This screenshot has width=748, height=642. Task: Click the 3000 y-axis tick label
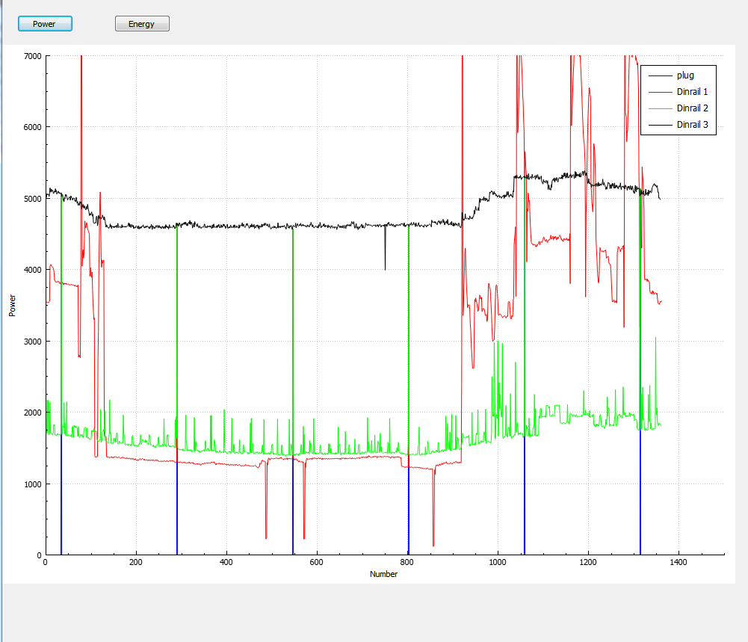point(32,342)
